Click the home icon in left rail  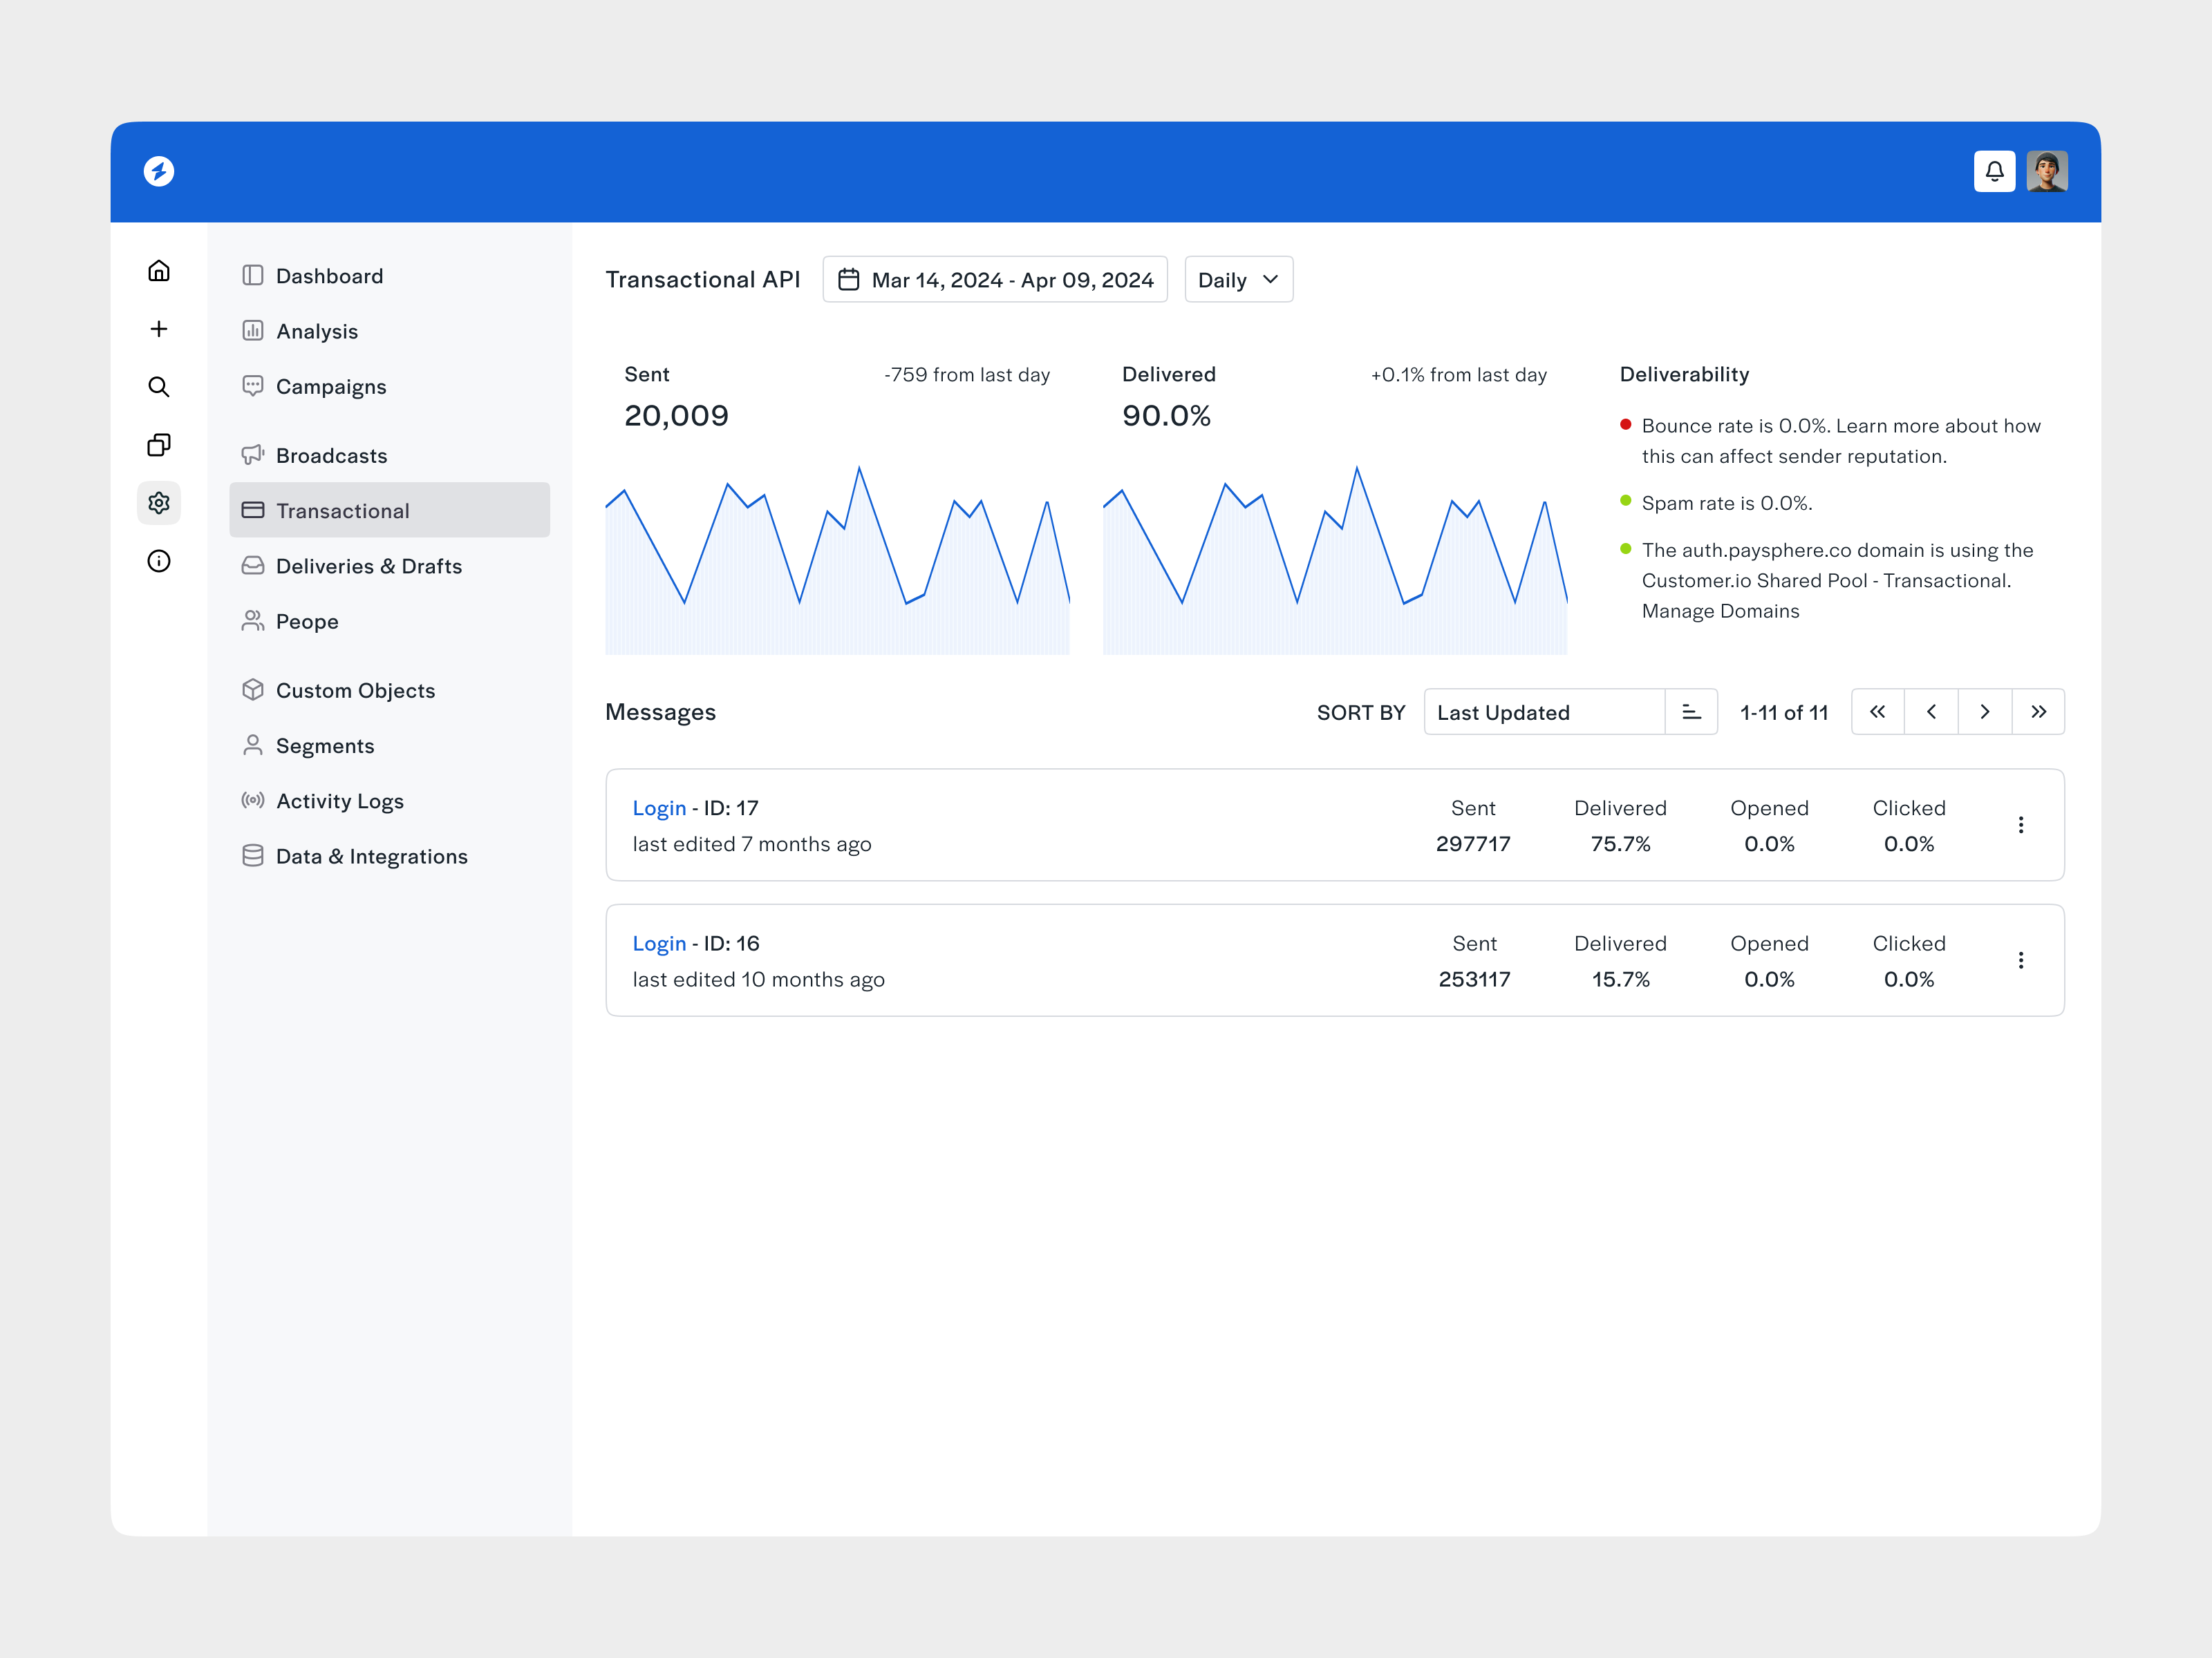[x=159, y=271]
